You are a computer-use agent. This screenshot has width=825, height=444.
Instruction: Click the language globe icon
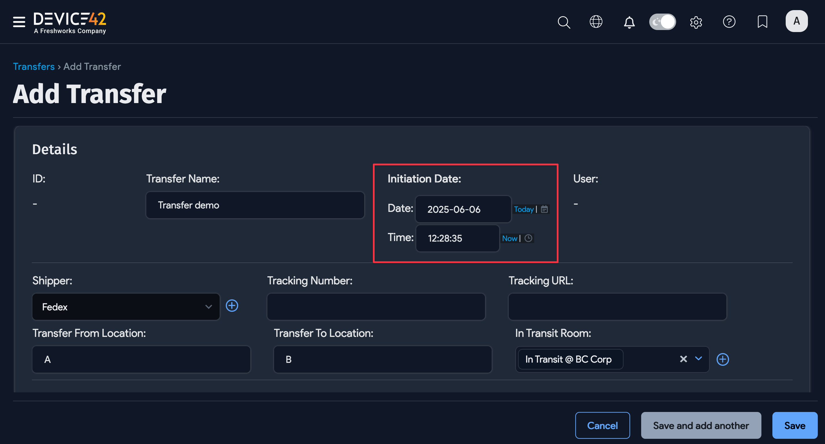[596, 22]
